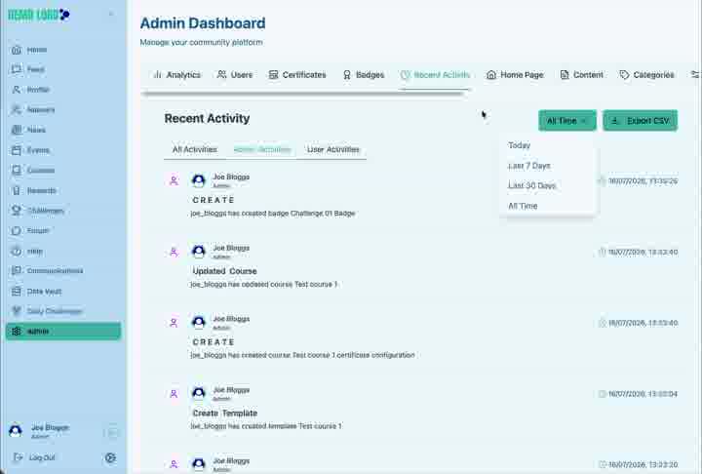
Task: Click avatar on the Create Template activity
Action: coord(198,393)
